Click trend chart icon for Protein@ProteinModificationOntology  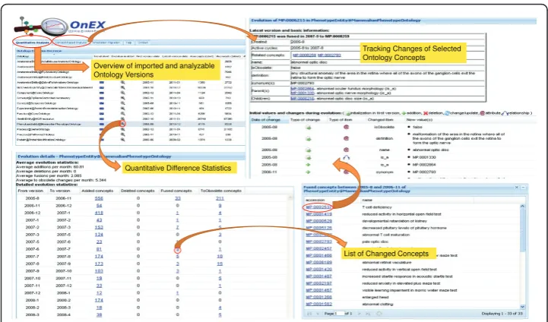101,139
